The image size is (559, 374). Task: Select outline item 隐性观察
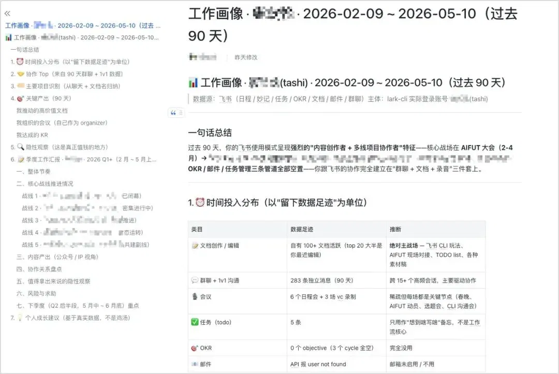click(59, 147)
